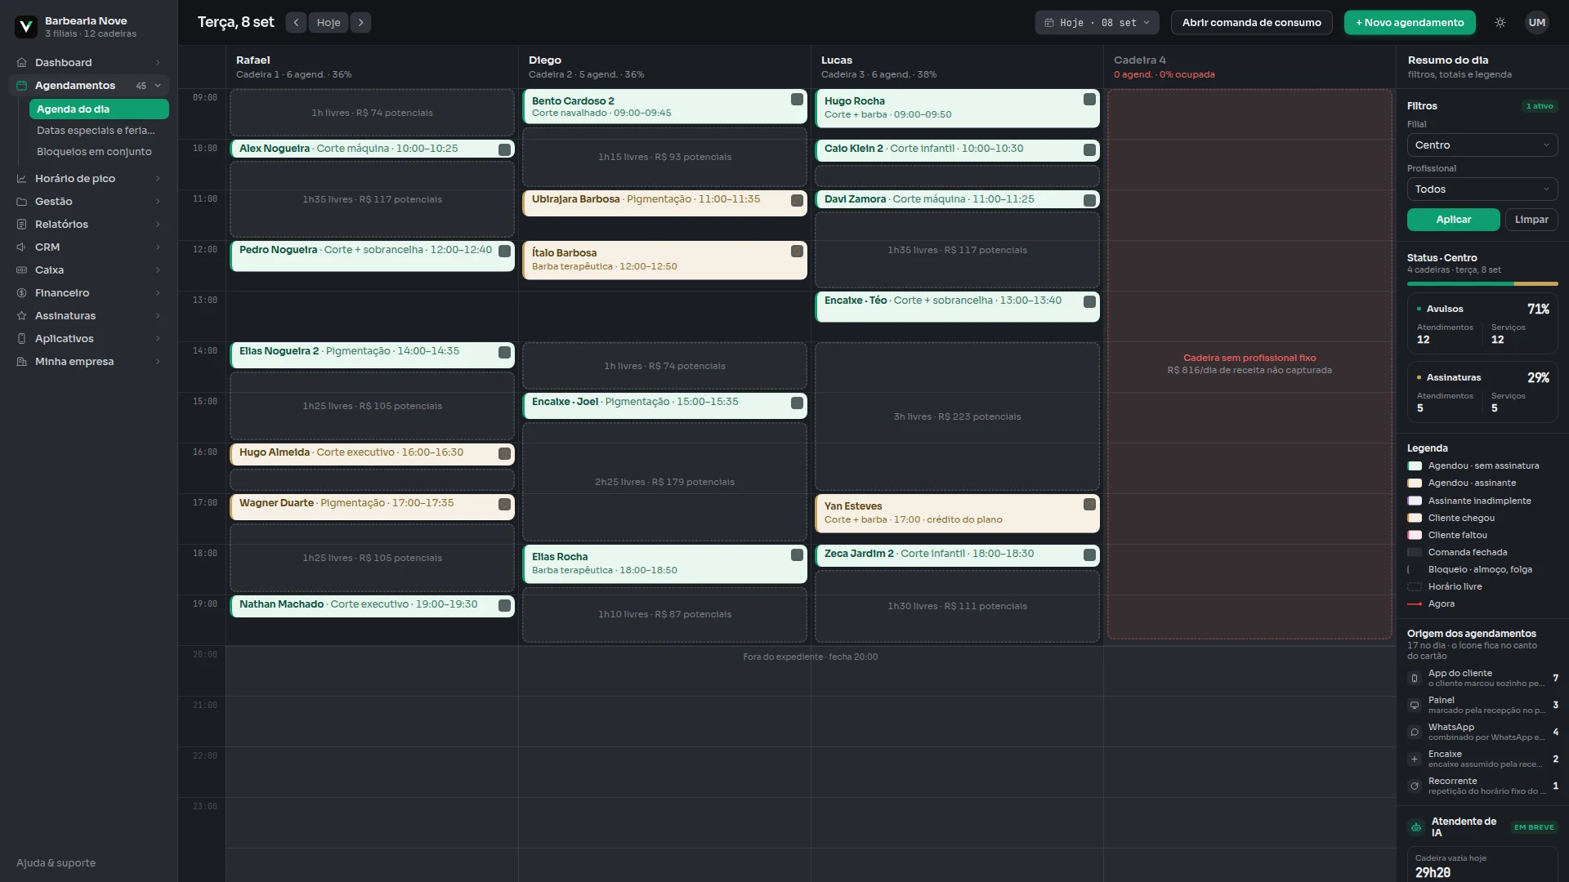
Task: Click the Novo agendamento button
Action: pyautogui.click(x=1410, y=23)
